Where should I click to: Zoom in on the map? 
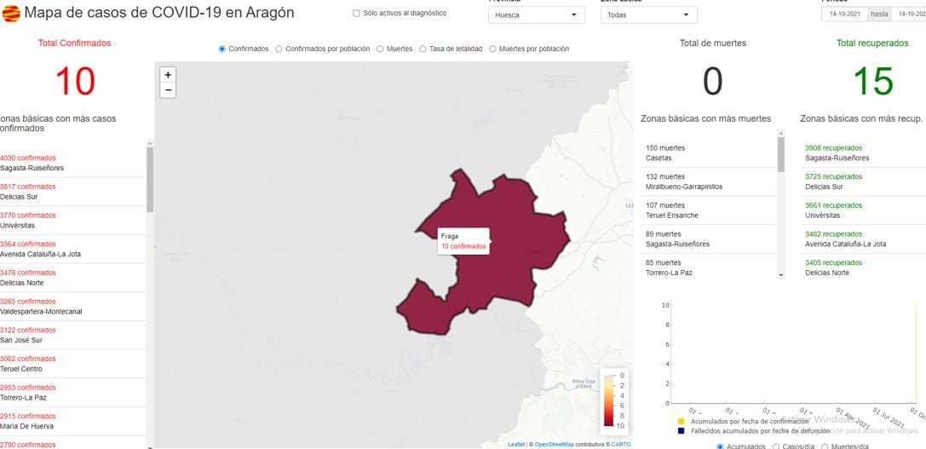tap(168, 75)
